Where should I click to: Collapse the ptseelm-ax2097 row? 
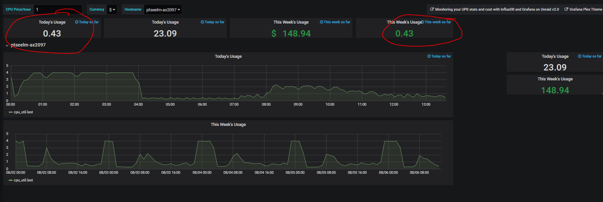tap(7, 46)
